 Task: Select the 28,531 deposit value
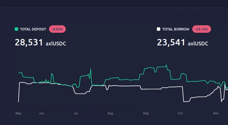pos(29,42)
